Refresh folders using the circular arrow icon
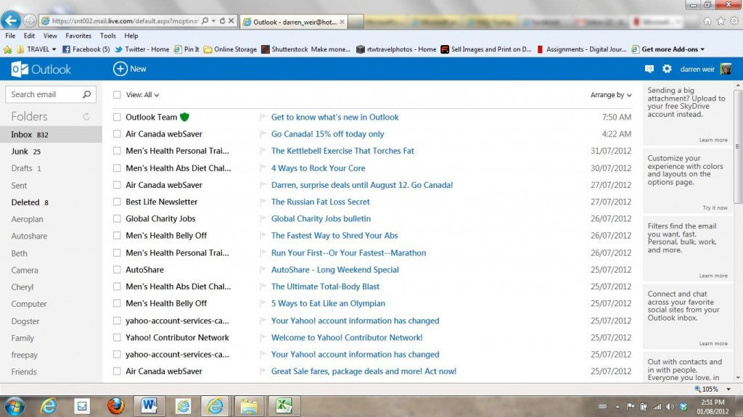 [86, 117]
